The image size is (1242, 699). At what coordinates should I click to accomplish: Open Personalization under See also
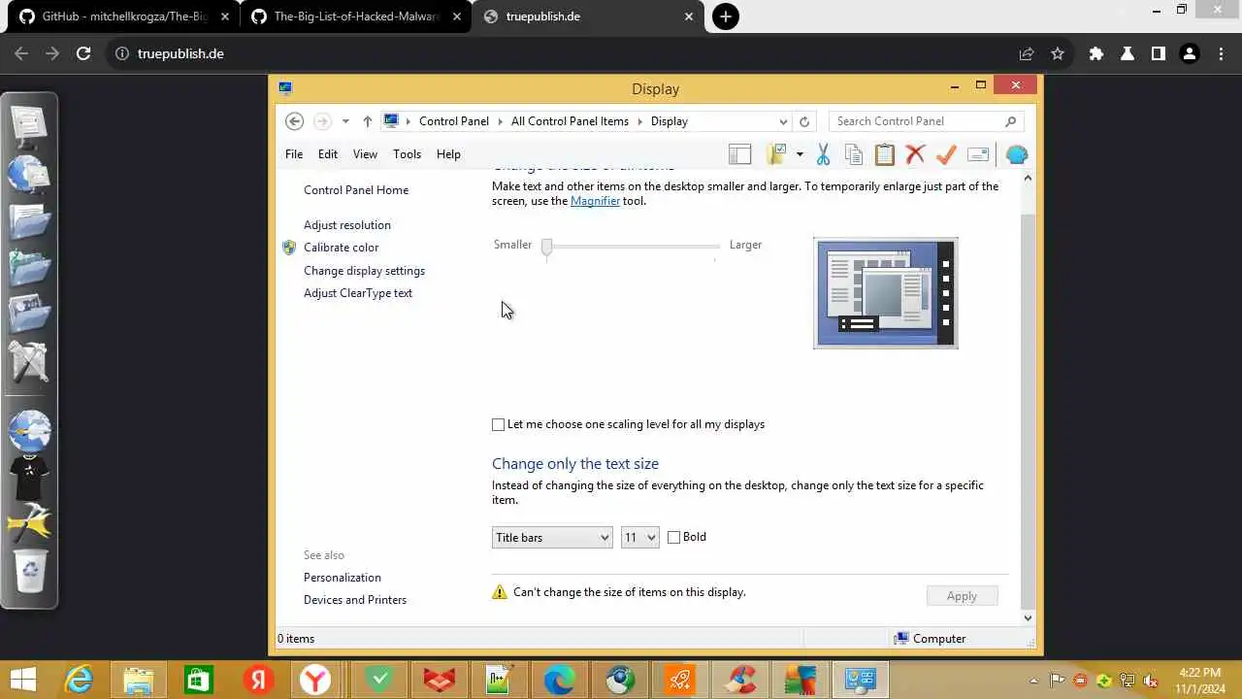point(343,578)
